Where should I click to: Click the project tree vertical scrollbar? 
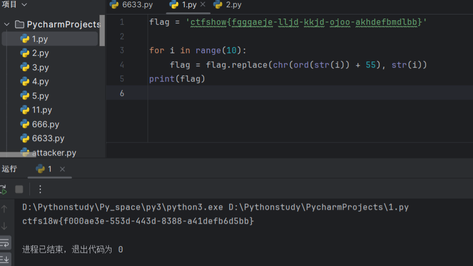coord(102,30)
